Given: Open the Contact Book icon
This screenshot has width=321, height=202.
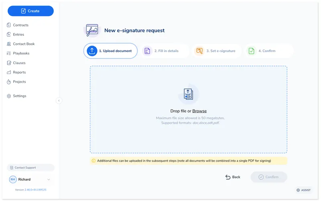Looking at the screenshot, I should 9,44.
